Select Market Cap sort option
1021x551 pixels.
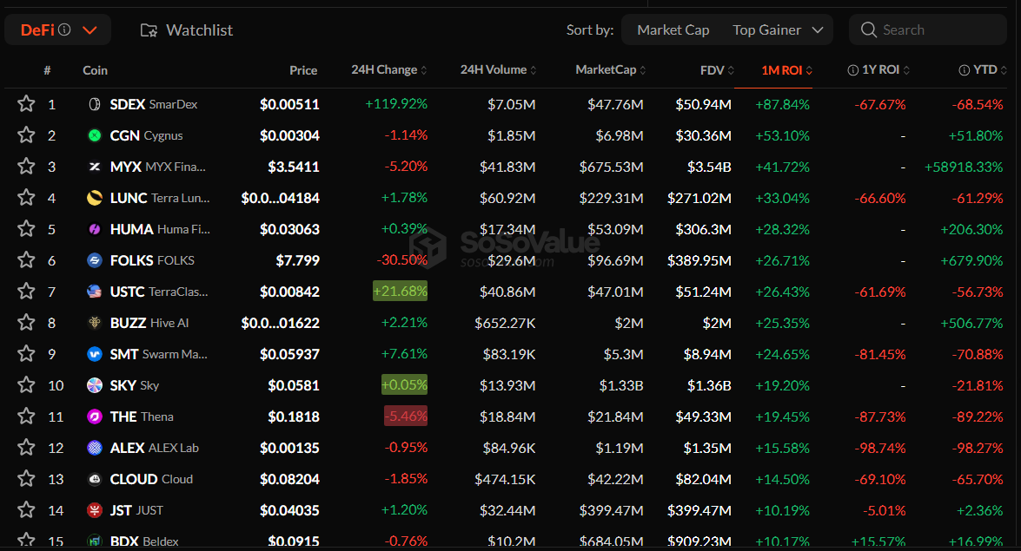tap(673, 30)
